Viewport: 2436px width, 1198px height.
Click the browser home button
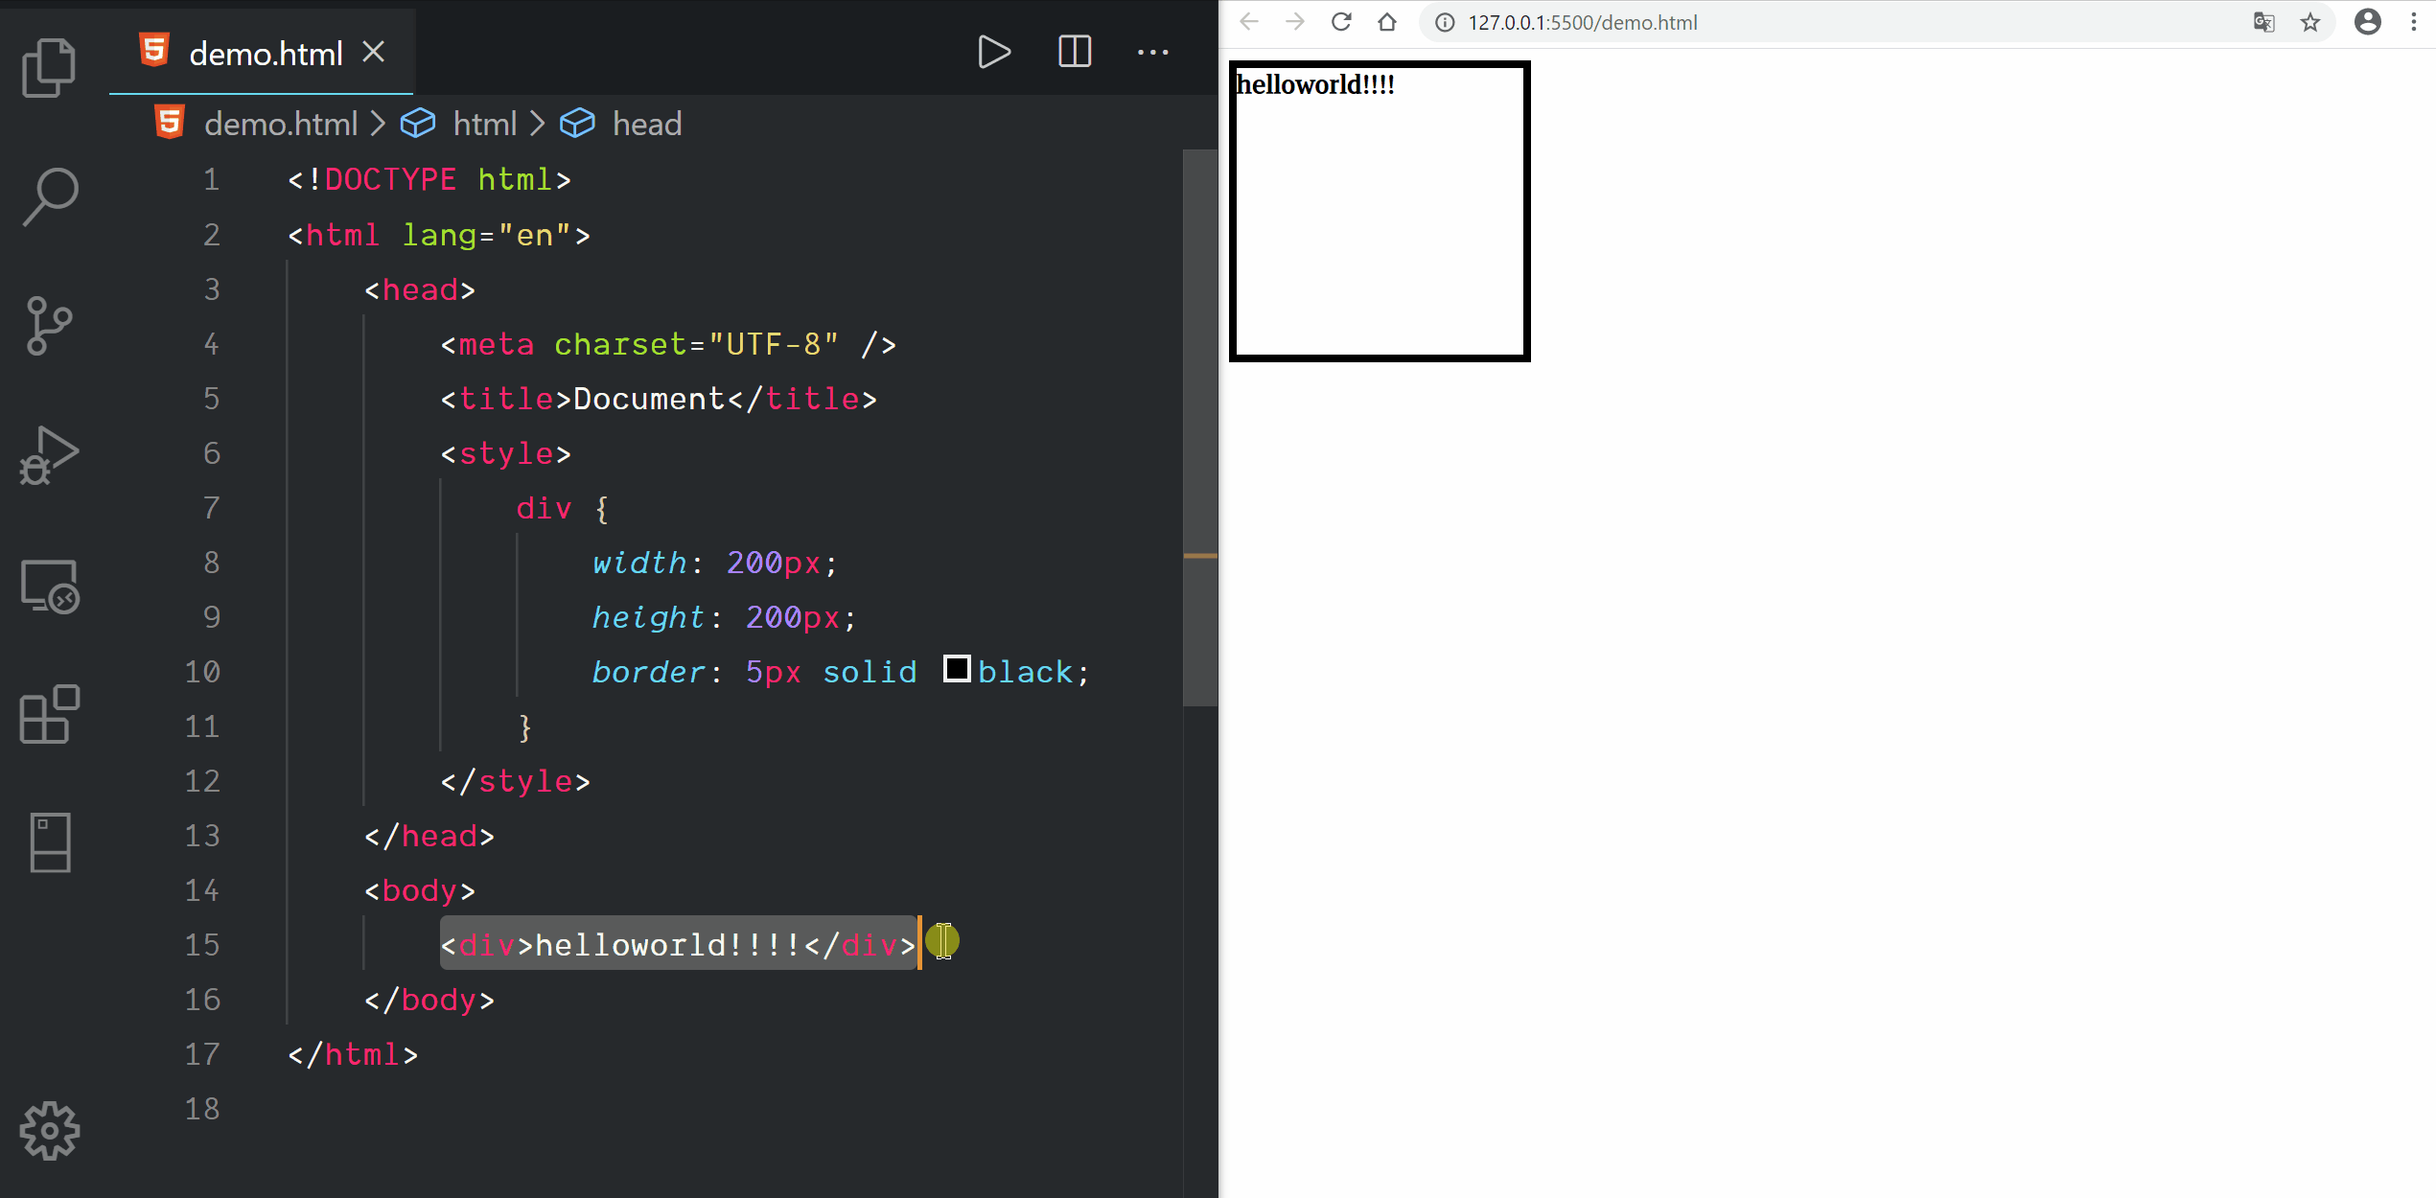tap(1386, 22)
